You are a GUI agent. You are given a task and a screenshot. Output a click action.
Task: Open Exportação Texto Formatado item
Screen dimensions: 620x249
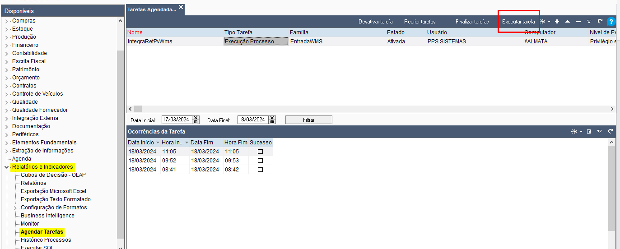click(x=56, y=199)
